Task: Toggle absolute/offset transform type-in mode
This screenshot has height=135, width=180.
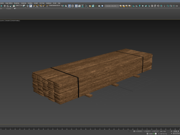Action: click(134, 131)
